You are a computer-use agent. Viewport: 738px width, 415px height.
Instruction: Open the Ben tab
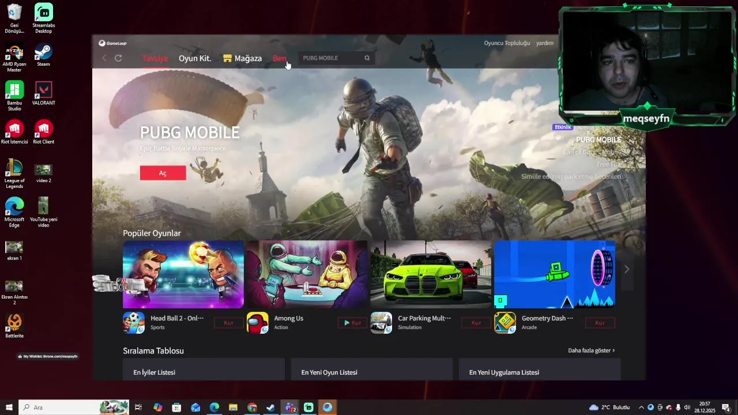[280, 59]
